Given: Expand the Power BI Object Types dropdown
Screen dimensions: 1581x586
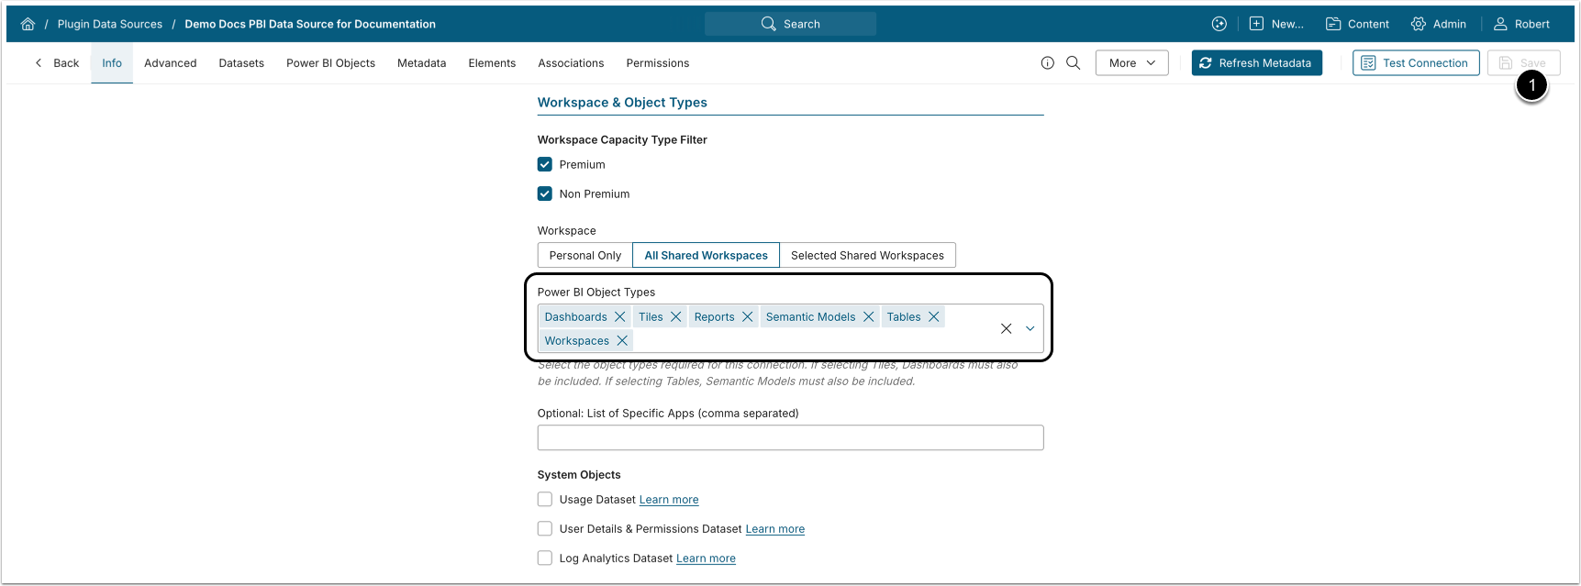Looking at the screenshot, I should click(x=1030, y=328).
